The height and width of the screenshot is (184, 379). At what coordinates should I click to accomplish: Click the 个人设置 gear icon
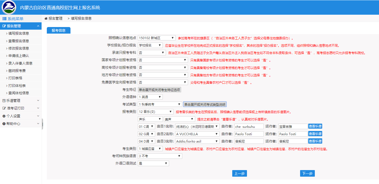(4, 116)
